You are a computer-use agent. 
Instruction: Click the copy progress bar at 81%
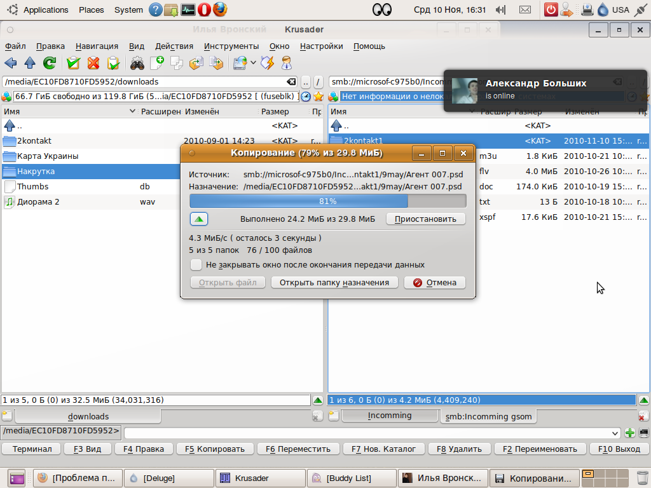click(327, 201)
